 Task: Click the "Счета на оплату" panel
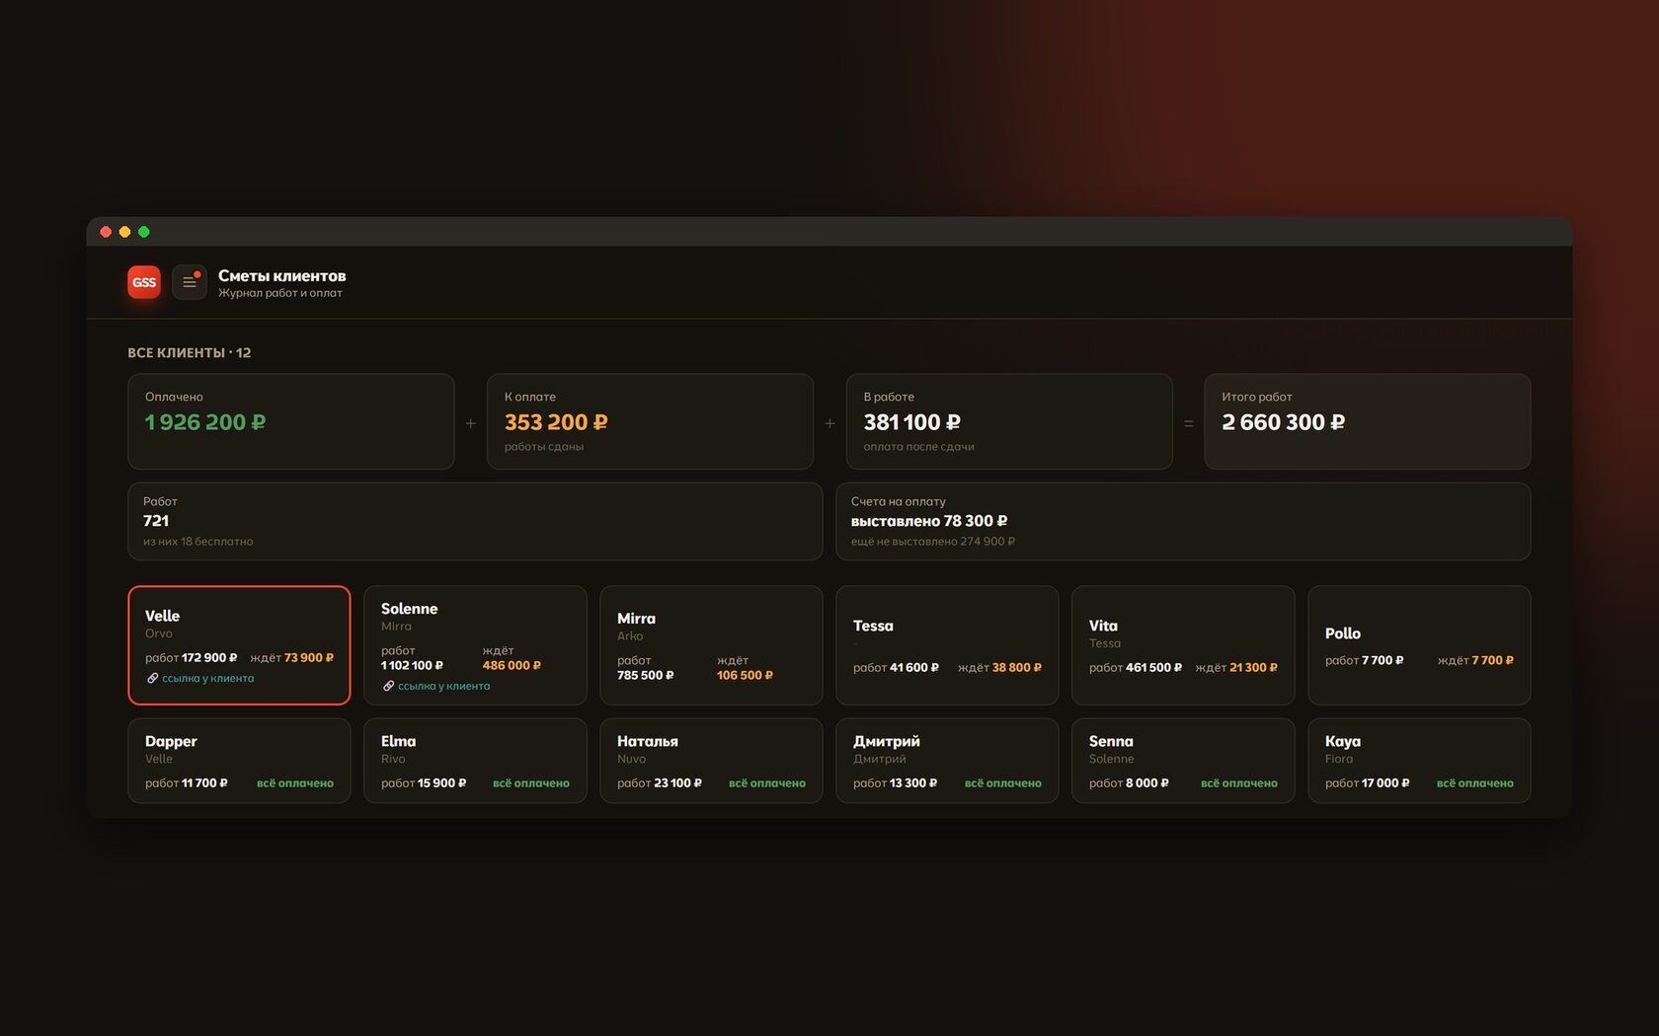[x=1183, y=521]
